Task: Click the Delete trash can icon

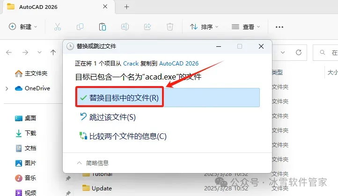Action: tap(170, 27)
